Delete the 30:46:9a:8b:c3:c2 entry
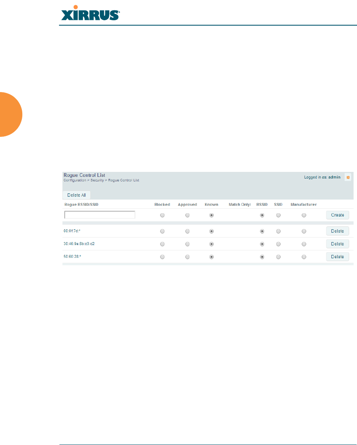Screen dimensions: 357x445 click(338, 244)
